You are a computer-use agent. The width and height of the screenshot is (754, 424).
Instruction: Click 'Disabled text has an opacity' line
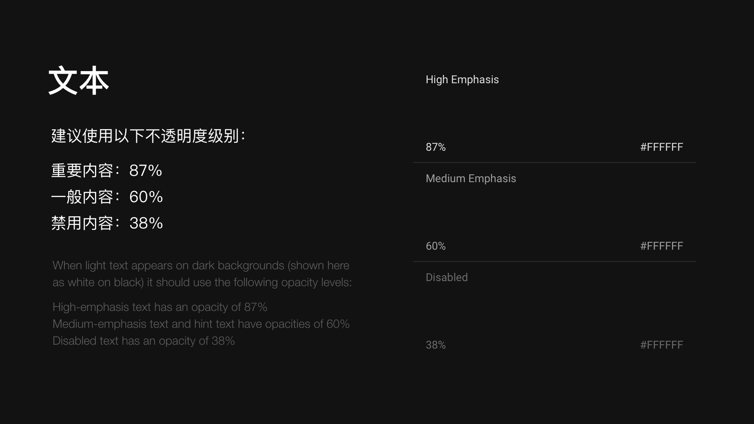143,341
